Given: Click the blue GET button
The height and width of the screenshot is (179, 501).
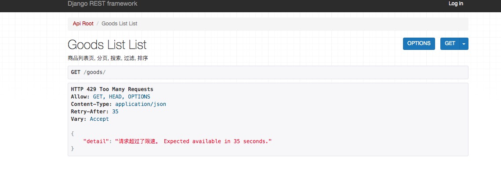Looking at the screenshot, I should [450, 44].
